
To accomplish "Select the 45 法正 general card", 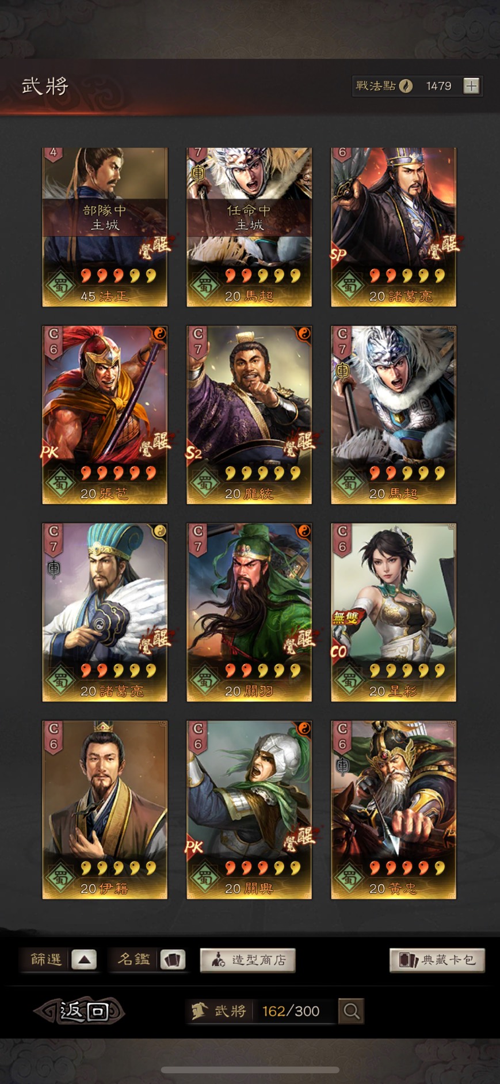I will [105, 227].
